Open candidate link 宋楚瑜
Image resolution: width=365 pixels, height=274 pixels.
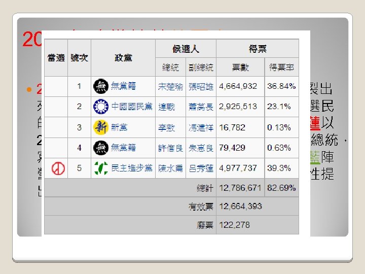[x=170, y=87]
